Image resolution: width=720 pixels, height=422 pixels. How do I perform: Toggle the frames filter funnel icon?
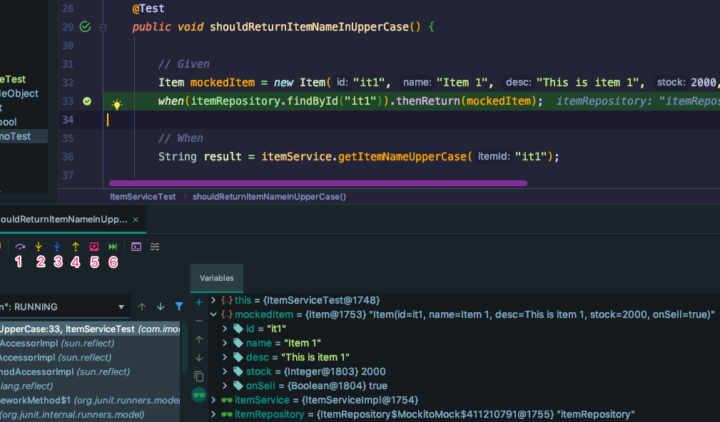click(179, 307)
